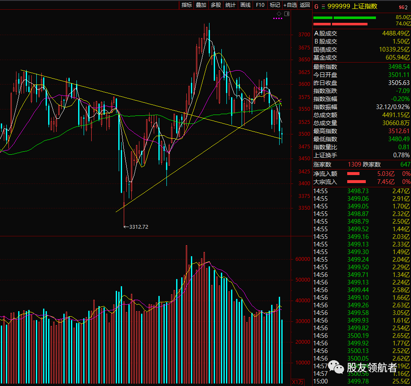Click the diamond icon above the chart
Image resolution: width=411 pixels, height=386 pixels.
[279, 14]
